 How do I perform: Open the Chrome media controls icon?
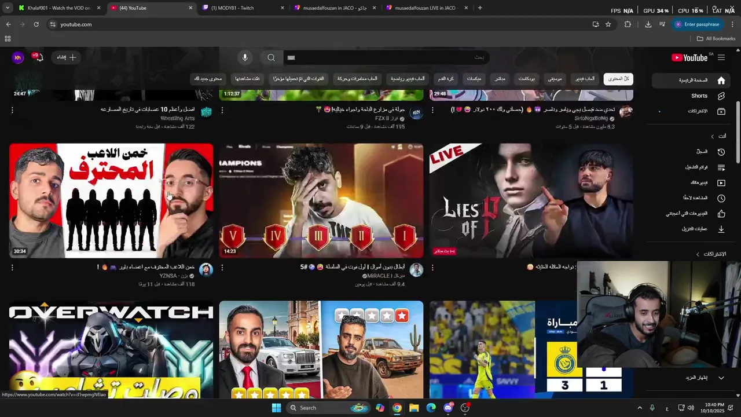662,24
